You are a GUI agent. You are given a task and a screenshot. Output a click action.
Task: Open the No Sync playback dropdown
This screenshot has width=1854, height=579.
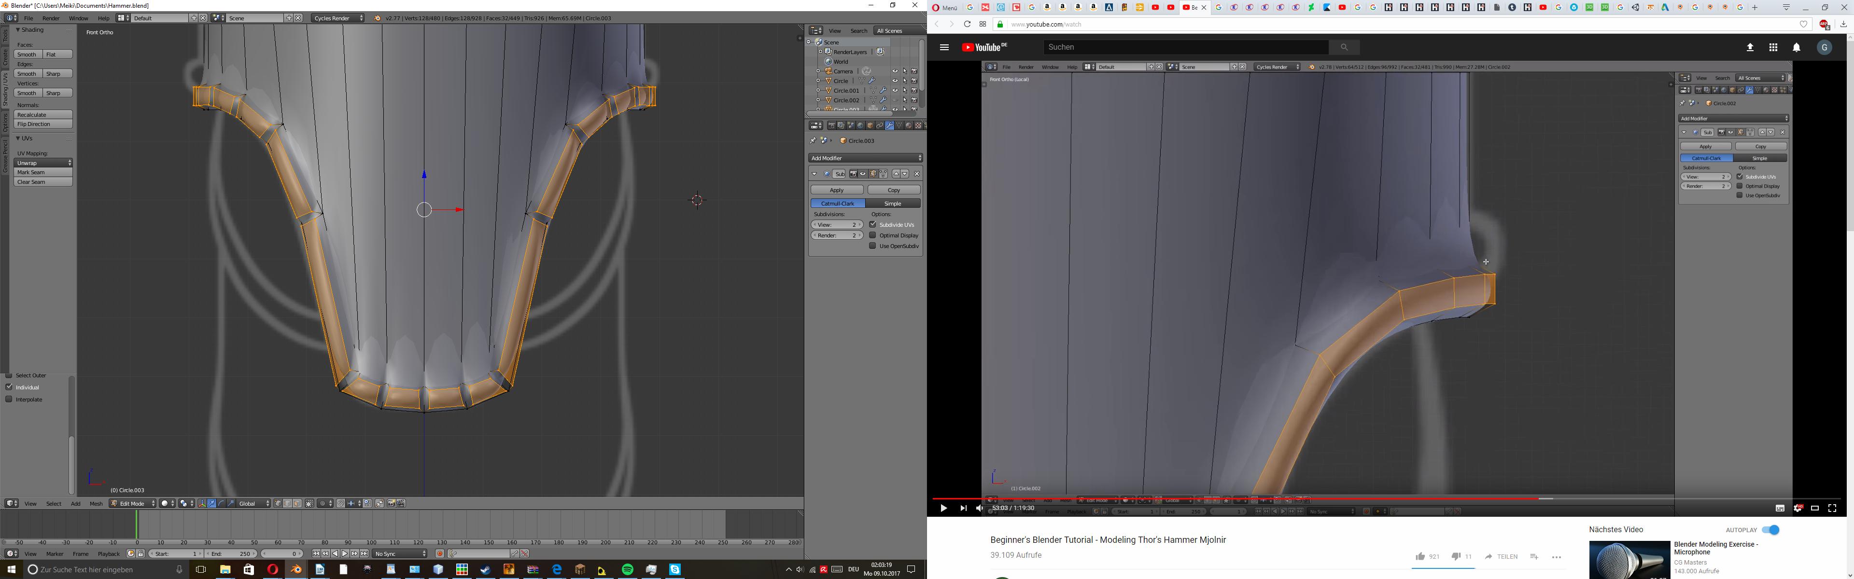(399, 554)
